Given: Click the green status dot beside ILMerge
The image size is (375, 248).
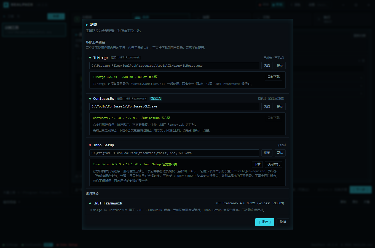Looking at the screenshot, I should [x=90, y=58].
